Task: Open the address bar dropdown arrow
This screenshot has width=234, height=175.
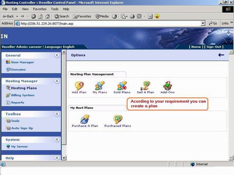Action: [x=203, y=23]
